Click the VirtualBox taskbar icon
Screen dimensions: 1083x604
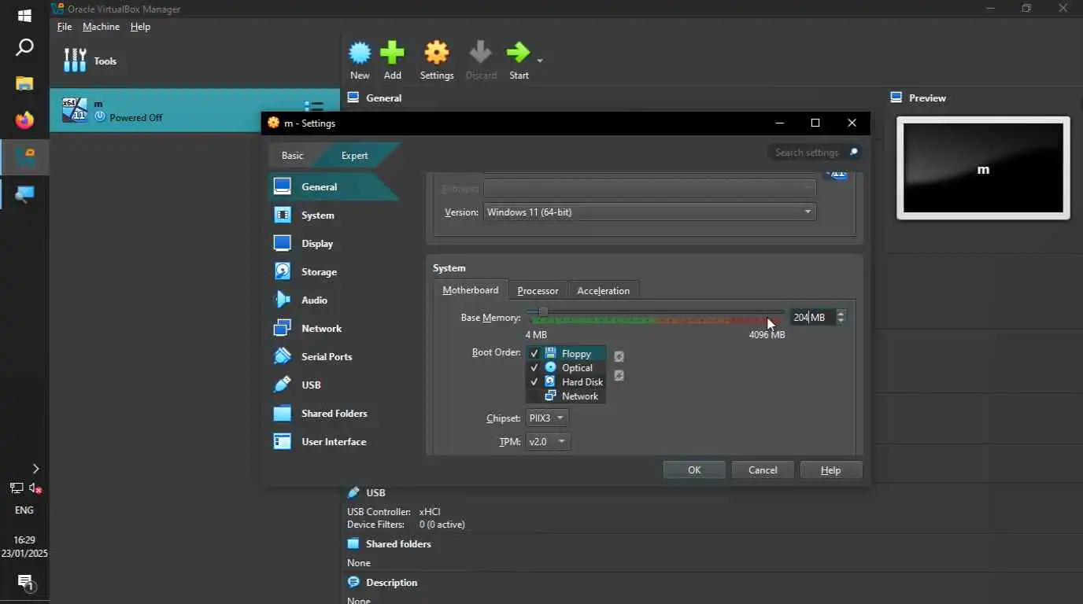[24, 157]
